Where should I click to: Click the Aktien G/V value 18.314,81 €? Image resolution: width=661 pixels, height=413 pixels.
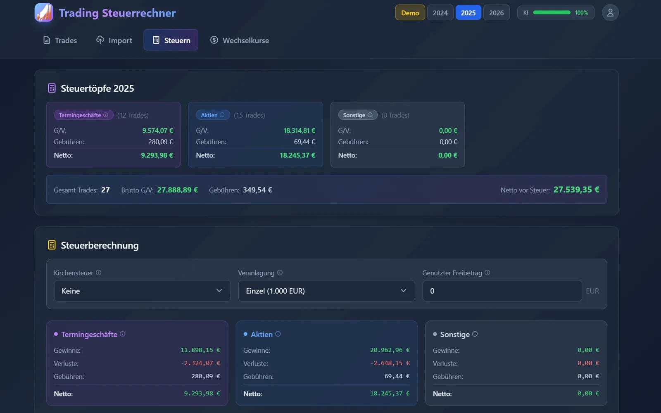tap(299, 131)
